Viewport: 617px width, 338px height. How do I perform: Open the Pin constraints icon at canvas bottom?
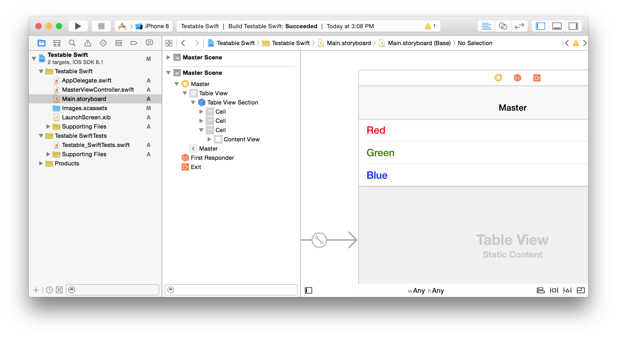pyautogui.click(x=554, y=290)
